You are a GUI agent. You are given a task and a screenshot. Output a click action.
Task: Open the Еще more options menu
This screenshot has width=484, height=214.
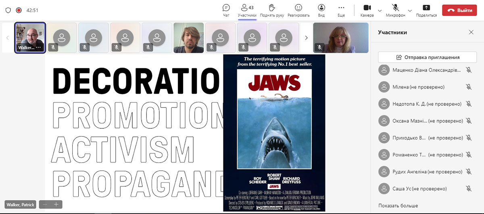[x=341, y=10]
